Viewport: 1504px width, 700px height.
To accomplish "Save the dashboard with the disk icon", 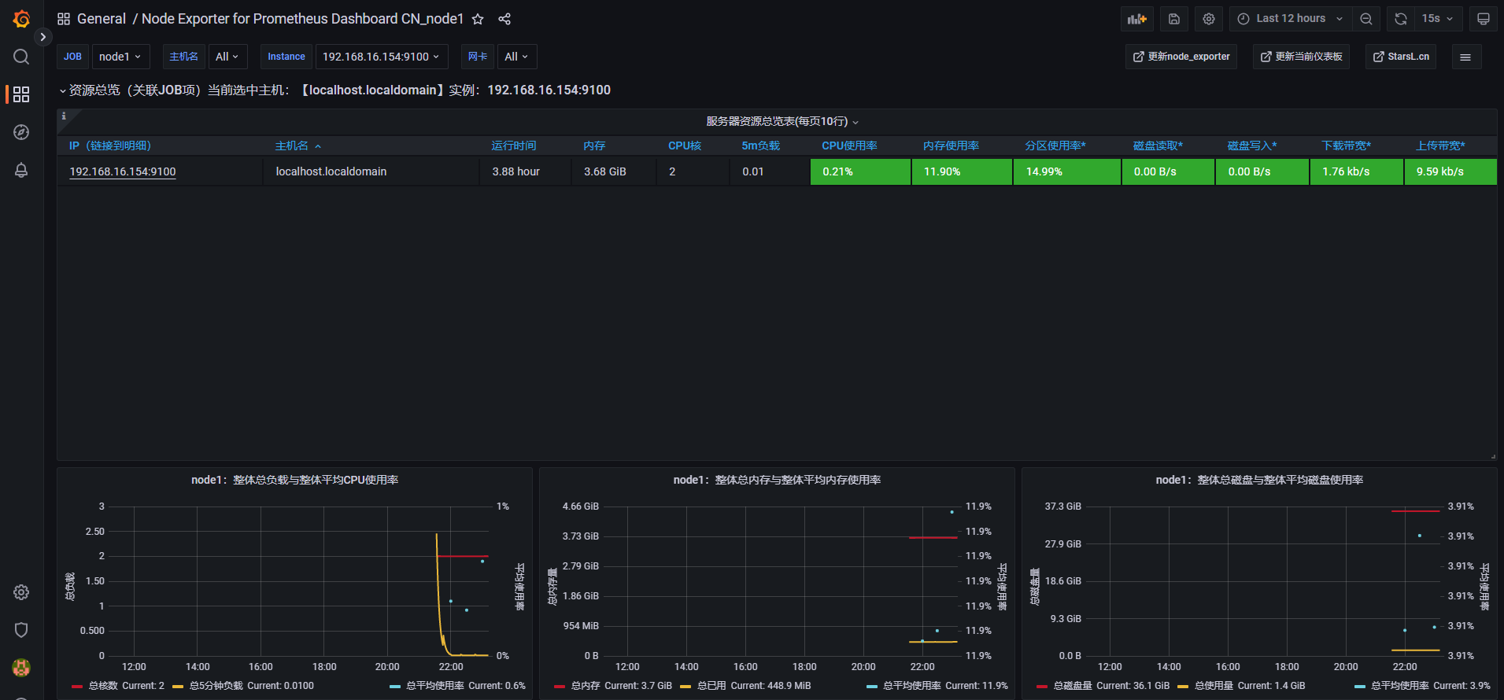I will click(1173, 19).
